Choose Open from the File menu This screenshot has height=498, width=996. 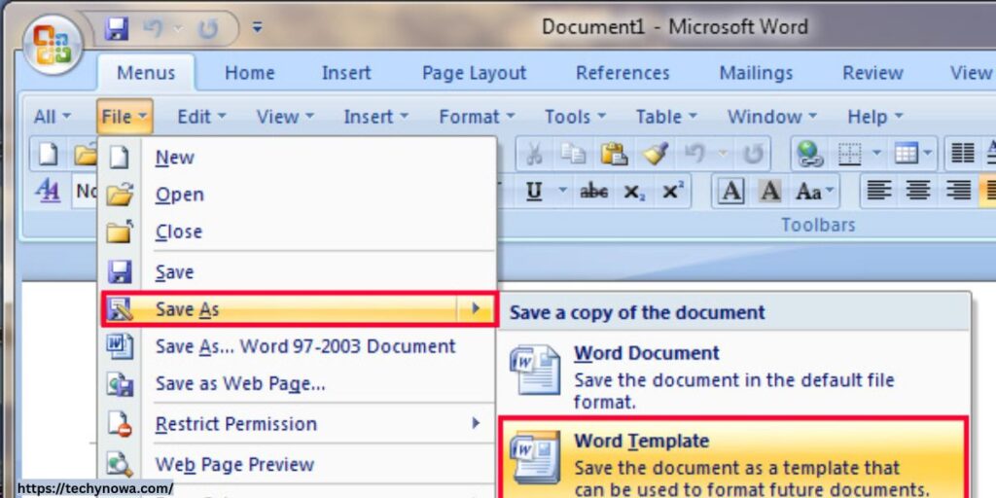click(298, 195)
